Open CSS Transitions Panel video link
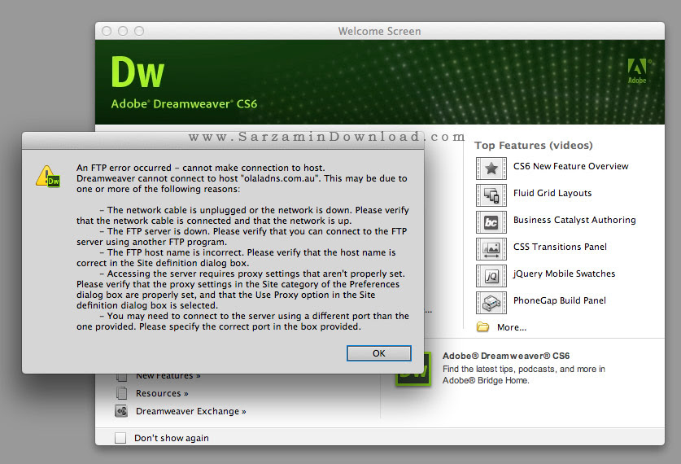681x464 pixels. point(560,247)
